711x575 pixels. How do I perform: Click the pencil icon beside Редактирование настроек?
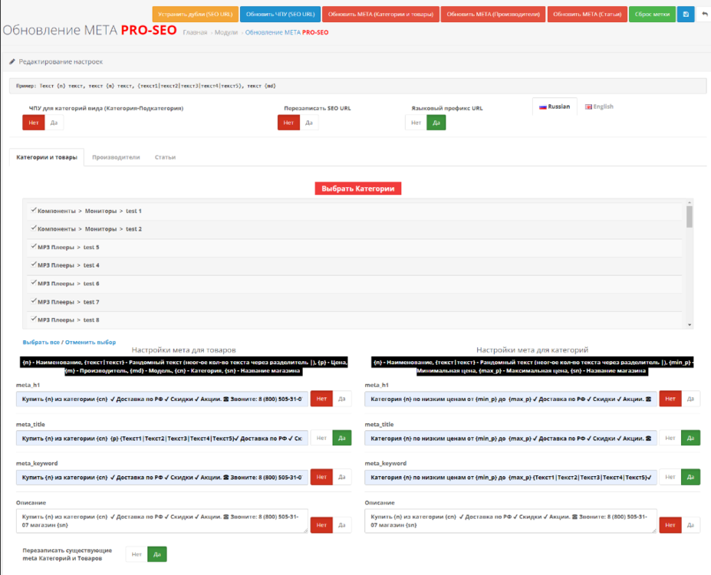tap(12, 61)
